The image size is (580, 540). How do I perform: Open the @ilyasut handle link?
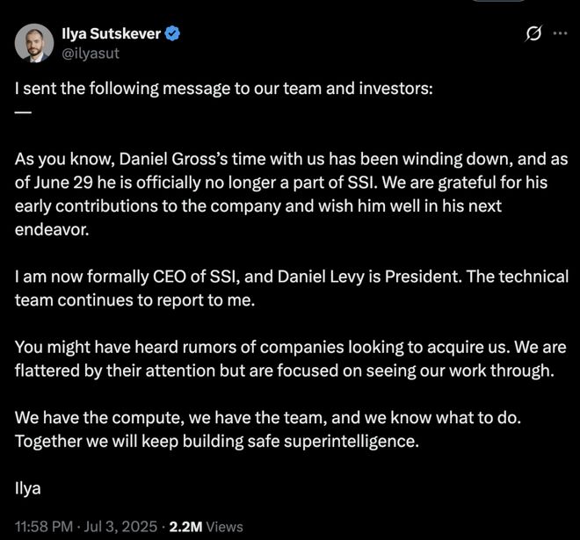(88, 53)
